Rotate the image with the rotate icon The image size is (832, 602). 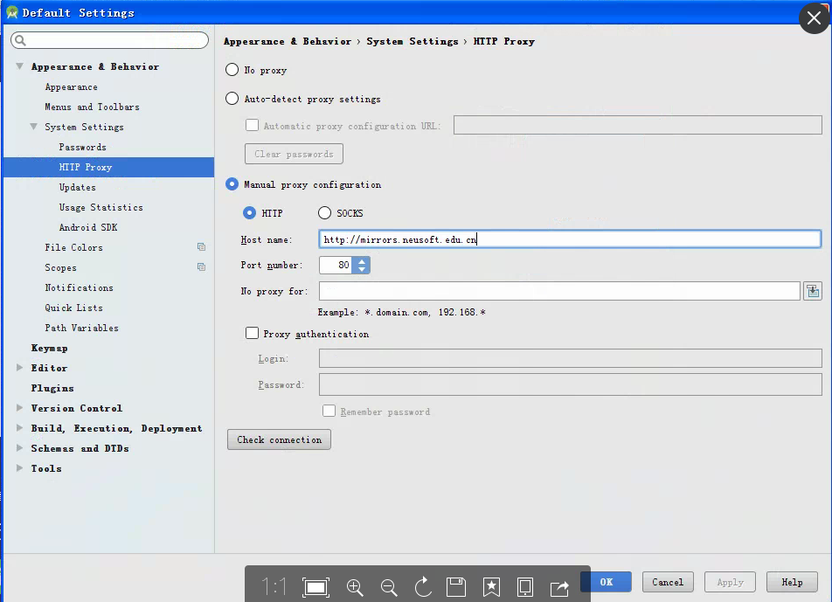point(423,586)
